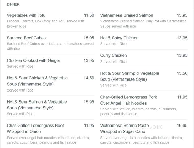
Task: Click the 14.50 price for Chicken Soup
Action: 89,78
